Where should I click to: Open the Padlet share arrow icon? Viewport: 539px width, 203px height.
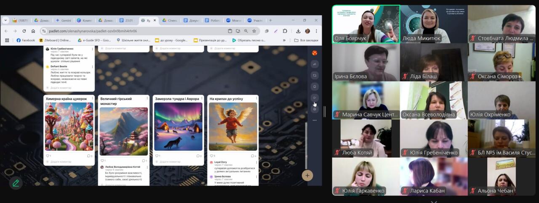pos(315,64)
